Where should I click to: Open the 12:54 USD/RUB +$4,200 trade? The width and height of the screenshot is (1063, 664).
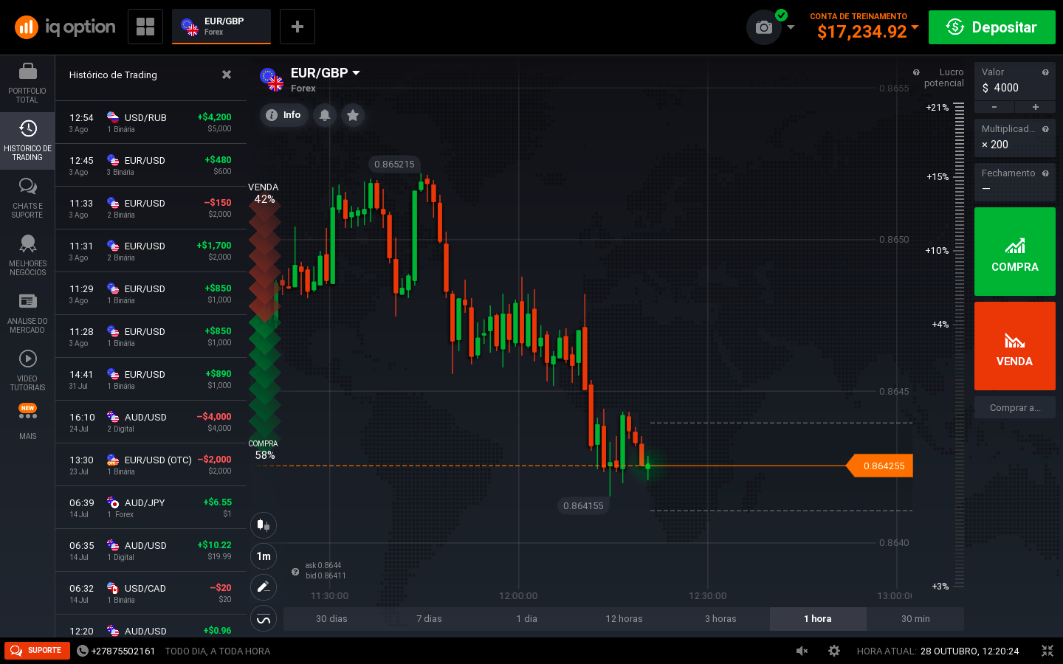[151, 122]
